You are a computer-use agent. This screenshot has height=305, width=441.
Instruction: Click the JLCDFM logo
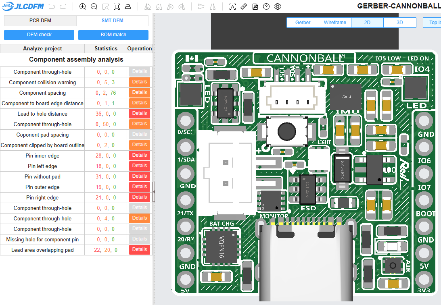click(23, 6)
